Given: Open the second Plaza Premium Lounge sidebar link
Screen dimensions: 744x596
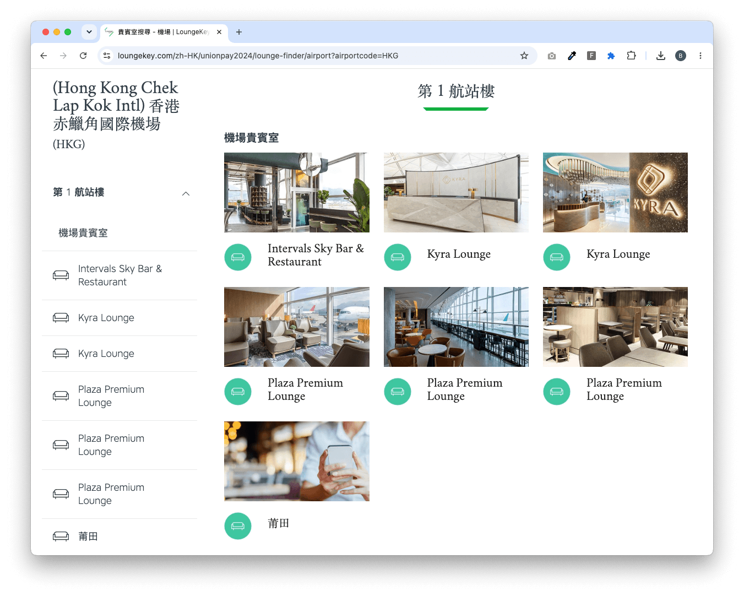Looking at the screenshot, I should [111, 445].
